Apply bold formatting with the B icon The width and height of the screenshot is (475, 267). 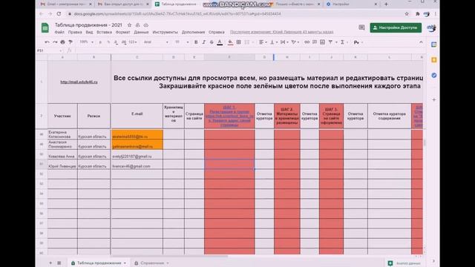click(196, 42)
